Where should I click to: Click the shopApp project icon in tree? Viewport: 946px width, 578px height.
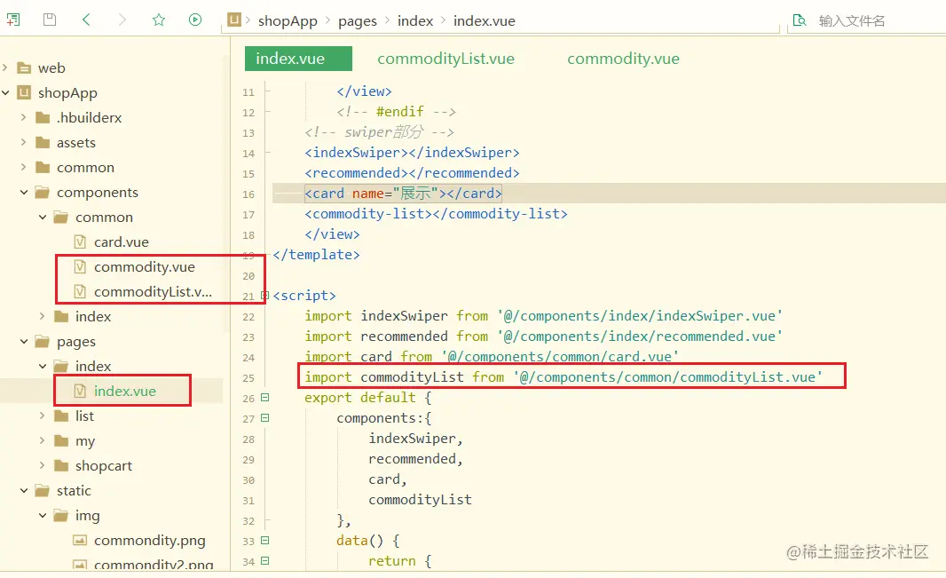click(24, 92)
